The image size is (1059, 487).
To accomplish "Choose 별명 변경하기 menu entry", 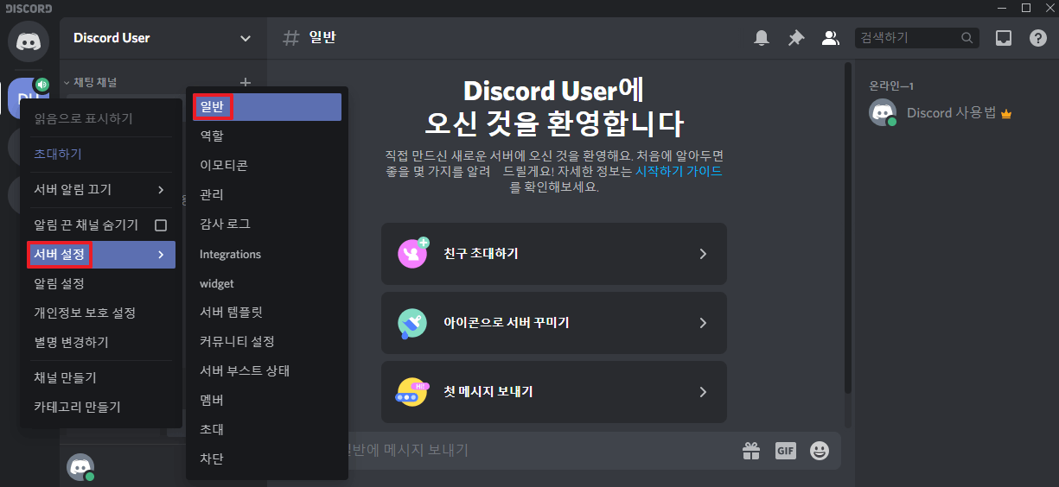I will (101, 342).
